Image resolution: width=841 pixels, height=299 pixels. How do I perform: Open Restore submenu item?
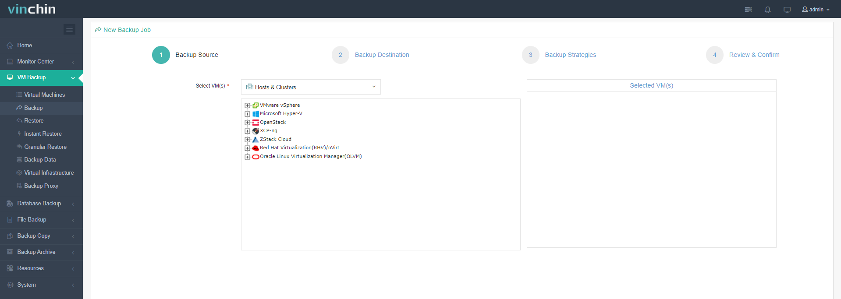[41, 121]
